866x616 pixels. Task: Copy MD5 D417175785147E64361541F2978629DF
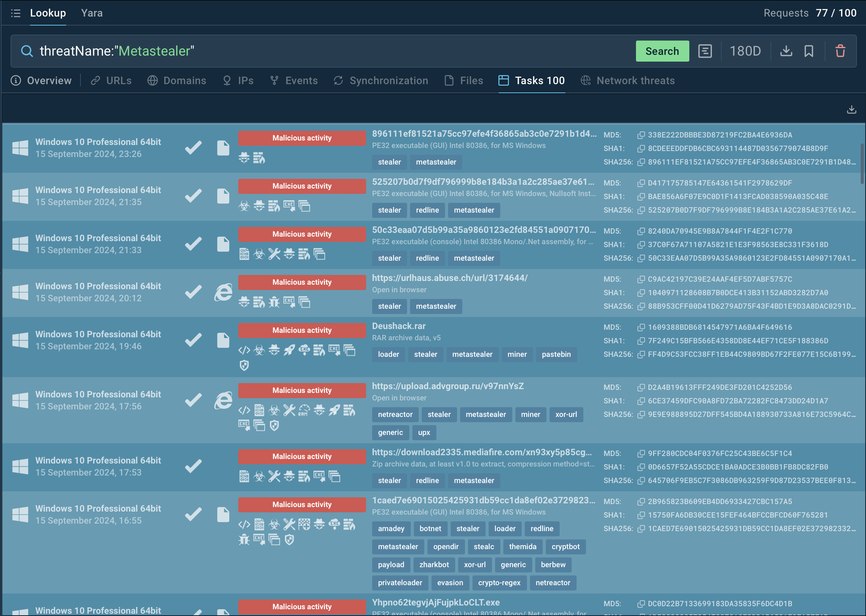tap(641, 183)
